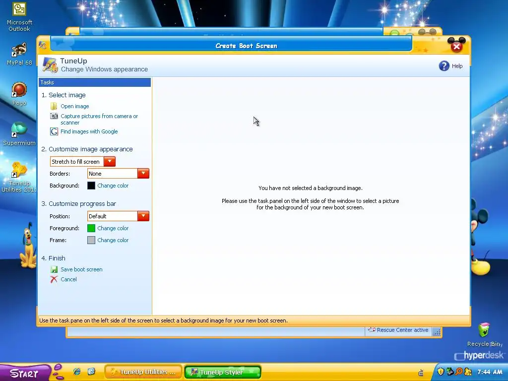Click the blue Help question mark icon

tap(444, 66)
